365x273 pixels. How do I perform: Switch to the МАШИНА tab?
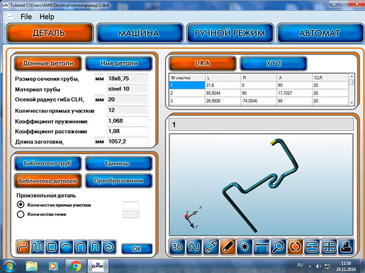click(138, 33)
